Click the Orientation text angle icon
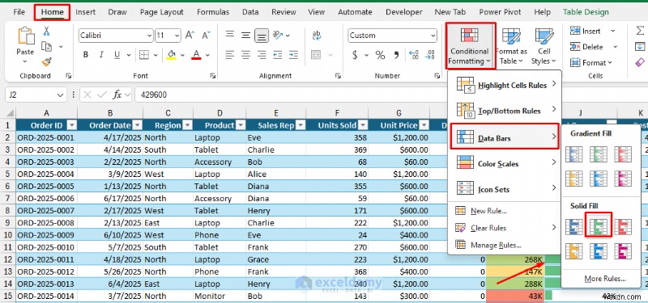Screen dimensions: 648x303 point(278,35)
